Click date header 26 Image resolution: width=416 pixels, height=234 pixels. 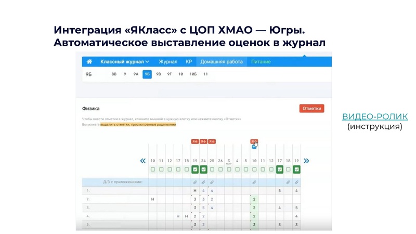click(x=220, y=161)
